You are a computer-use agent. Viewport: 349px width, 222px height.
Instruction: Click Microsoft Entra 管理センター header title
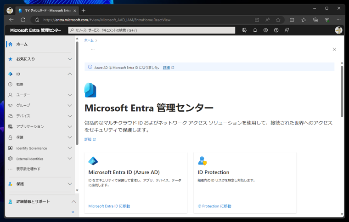point(36,30)
